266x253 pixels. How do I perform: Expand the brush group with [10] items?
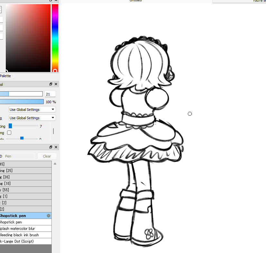coord(26,184)
